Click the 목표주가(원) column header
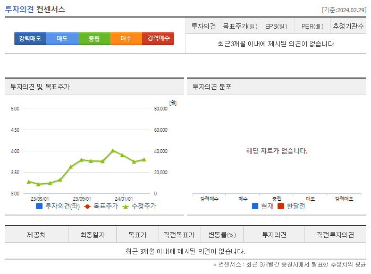 coord(240,26)
